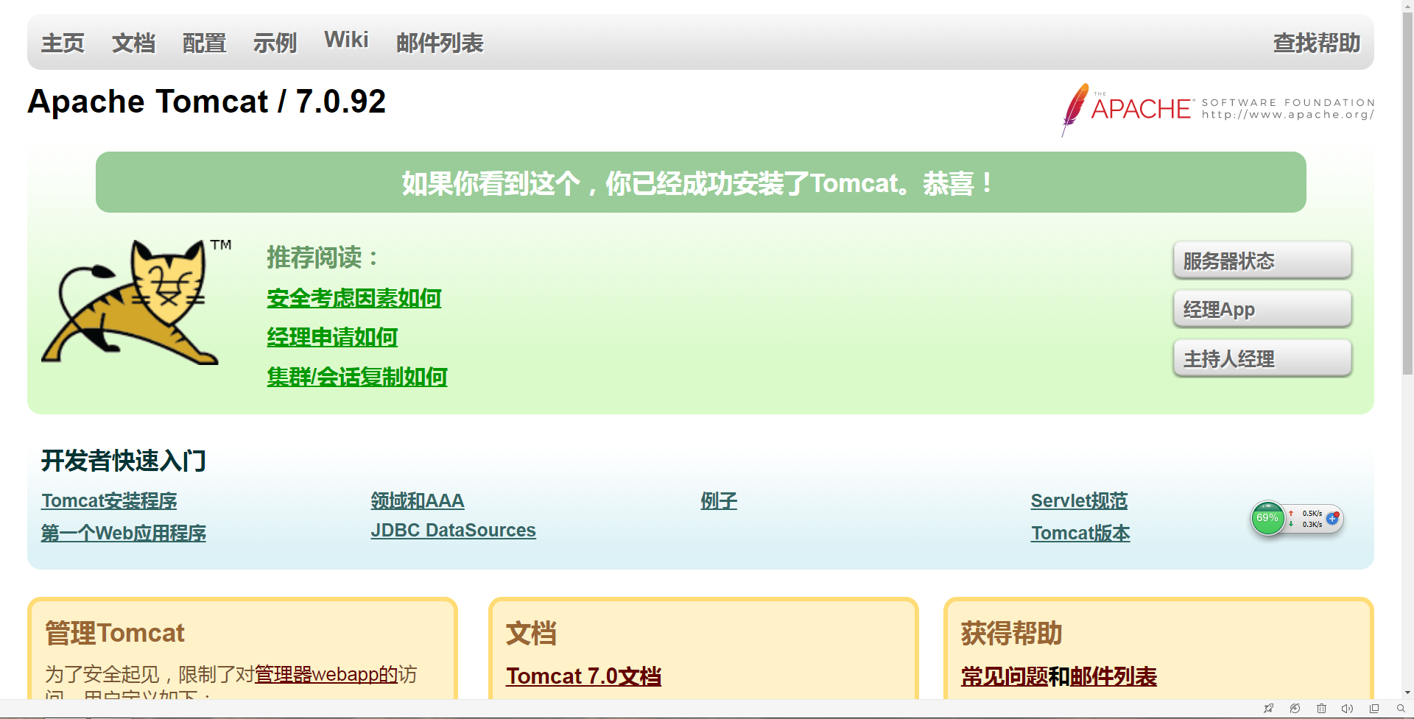This screenshot has height=719, width=1414.
Task: Click the scrollbar down arrow
Action: [x=1407, y=693]
